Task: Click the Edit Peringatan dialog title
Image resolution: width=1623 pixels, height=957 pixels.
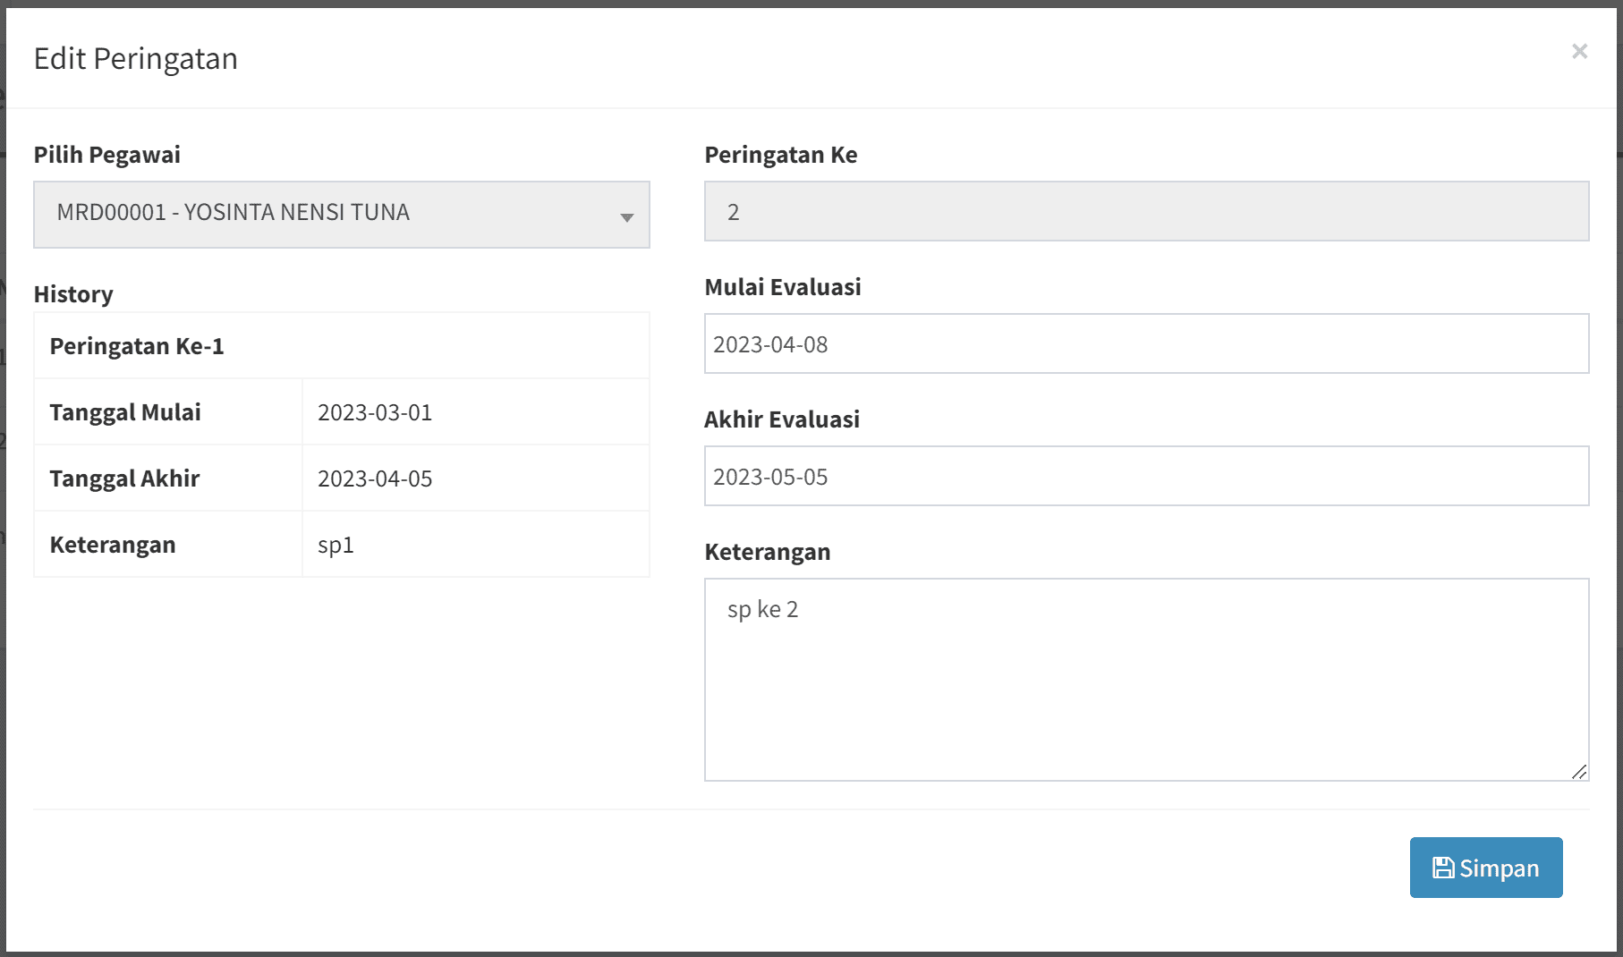Action: click(136, 59)
